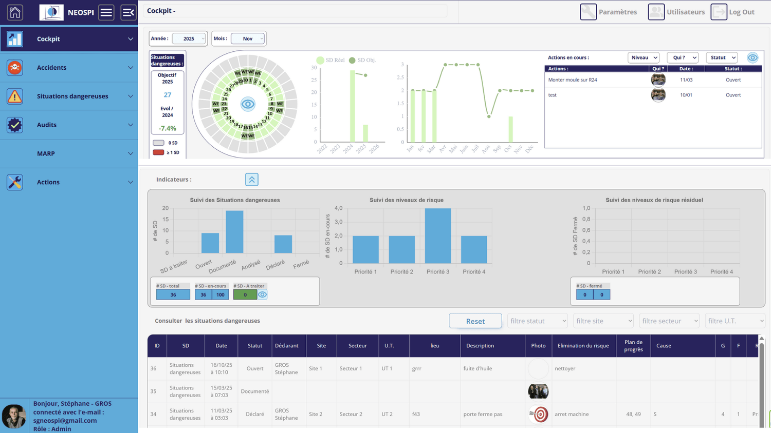Expand the MARP menu item
771x433 pixels.
[x=69, y=153]
